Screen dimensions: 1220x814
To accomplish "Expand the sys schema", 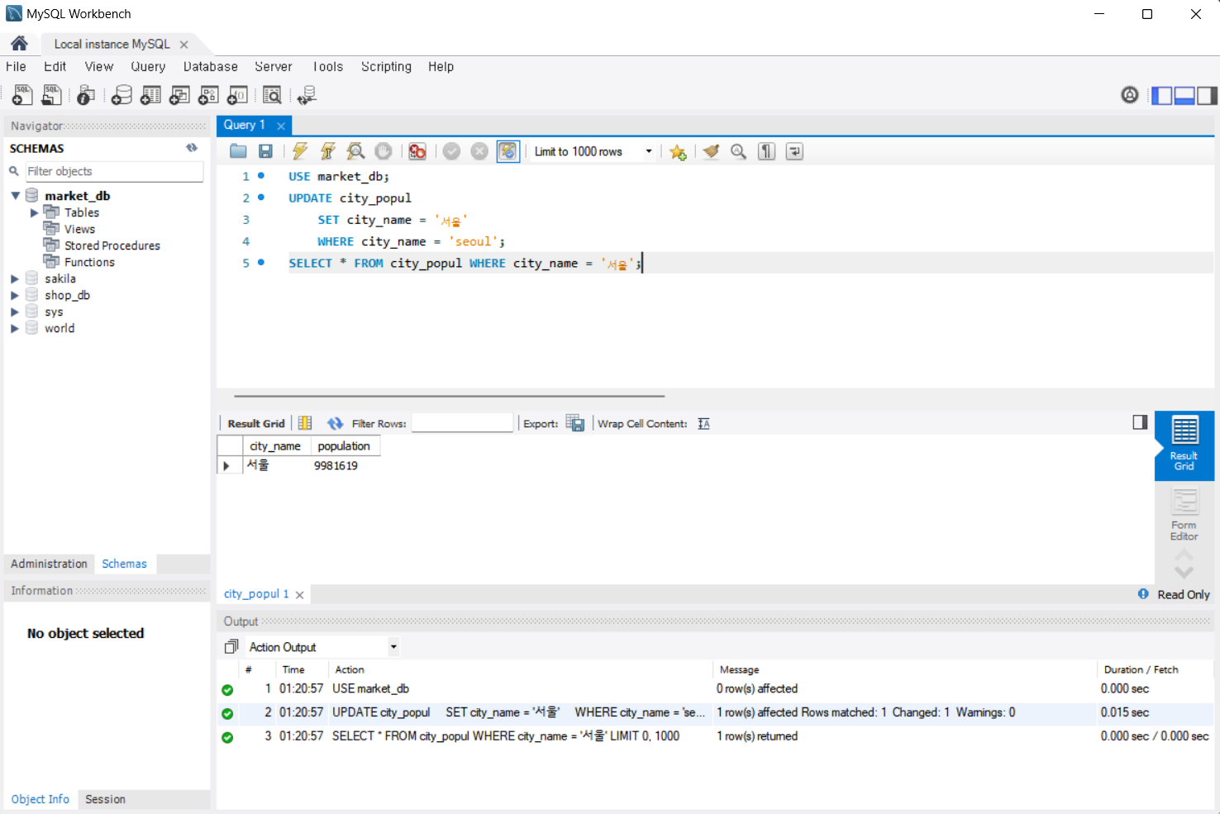I will pos(15,312).
